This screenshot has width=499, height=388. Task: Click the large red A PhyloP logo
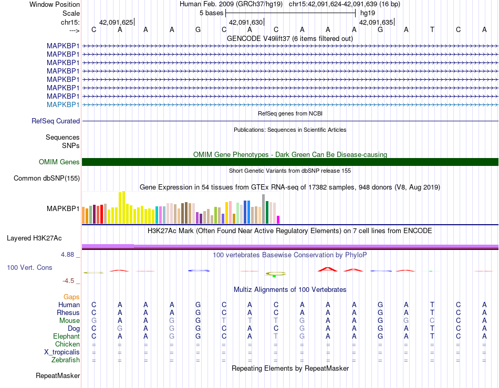click(x=328, y=269)
